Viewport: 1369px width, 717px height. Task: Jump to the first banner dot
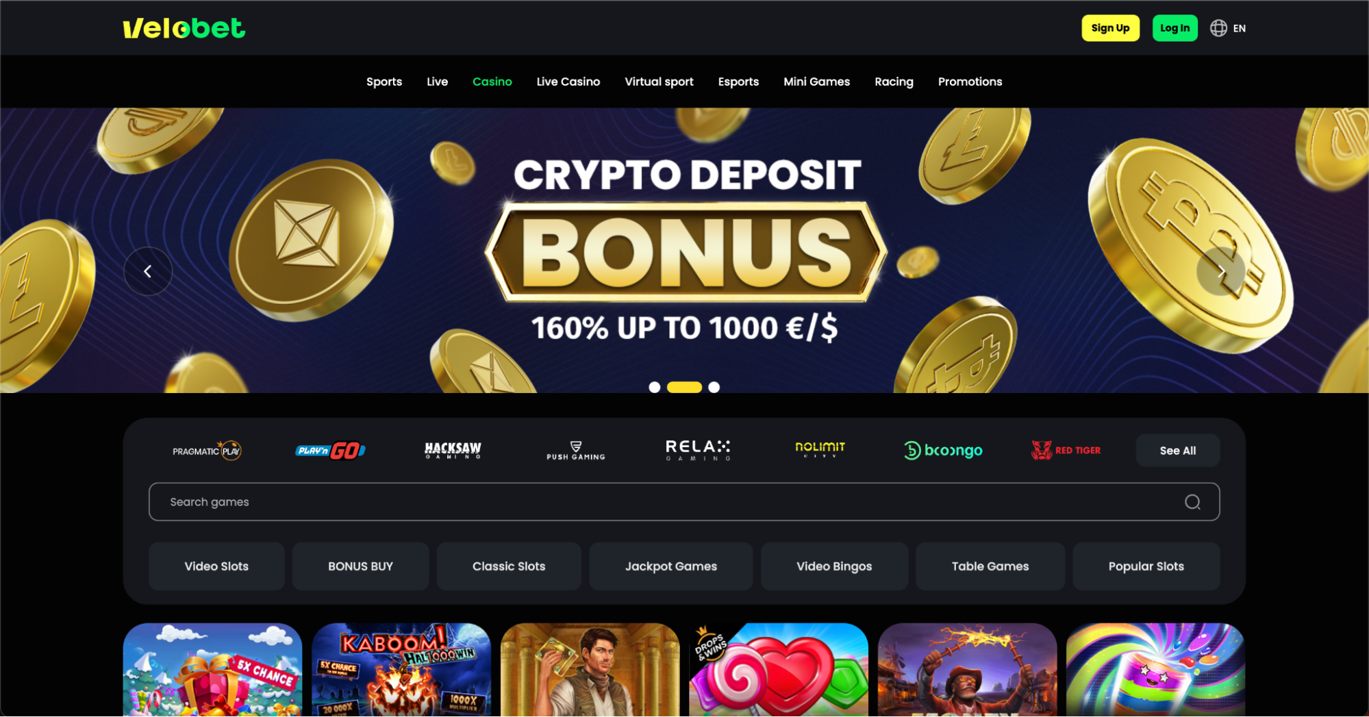tap(655, 388)
